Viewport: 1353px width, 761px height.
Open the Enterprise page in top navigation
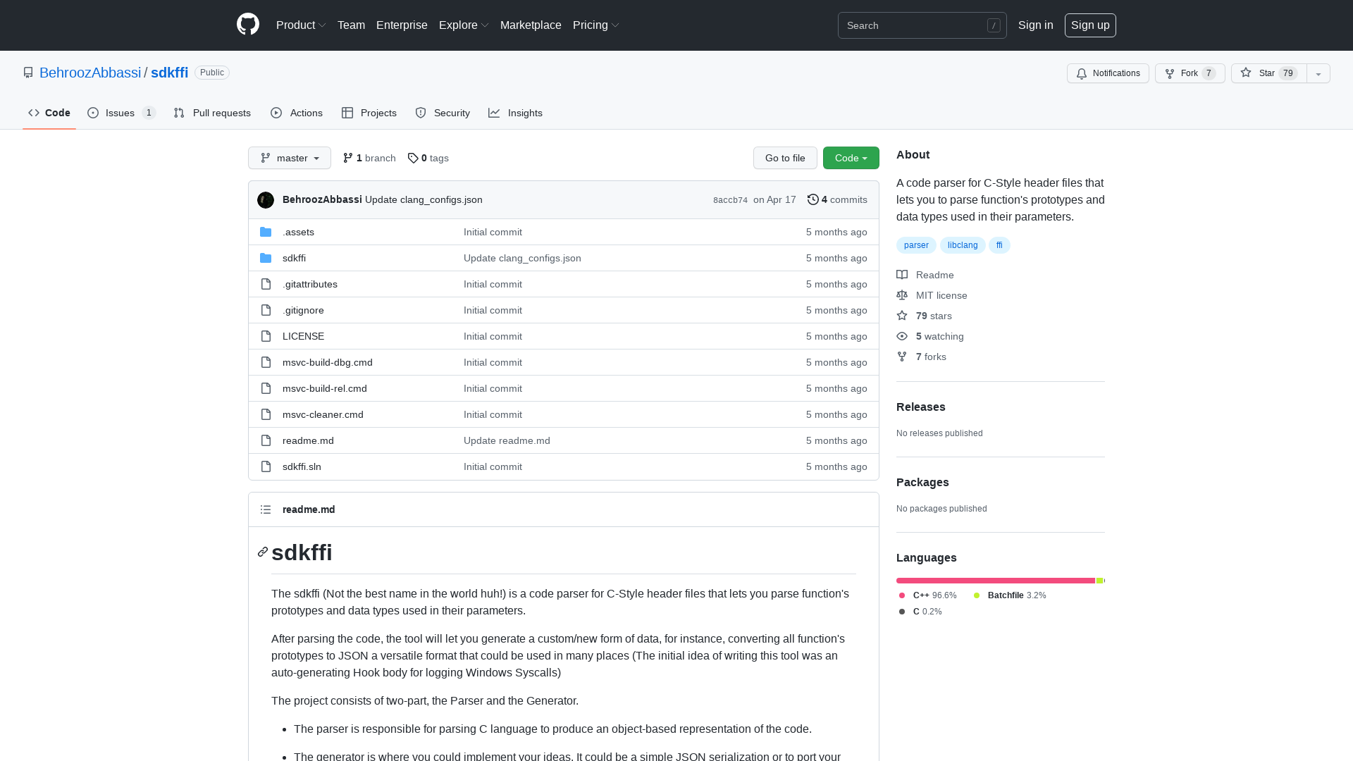[402, 25]
